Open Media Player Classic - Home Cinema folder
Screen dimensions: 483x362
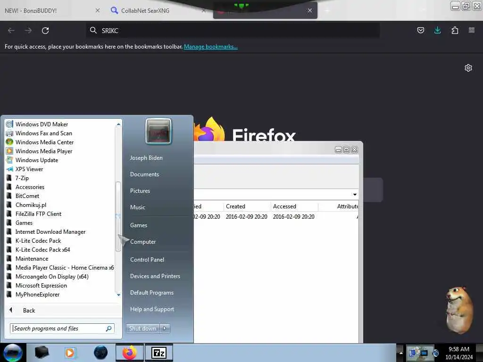(64, 268)
